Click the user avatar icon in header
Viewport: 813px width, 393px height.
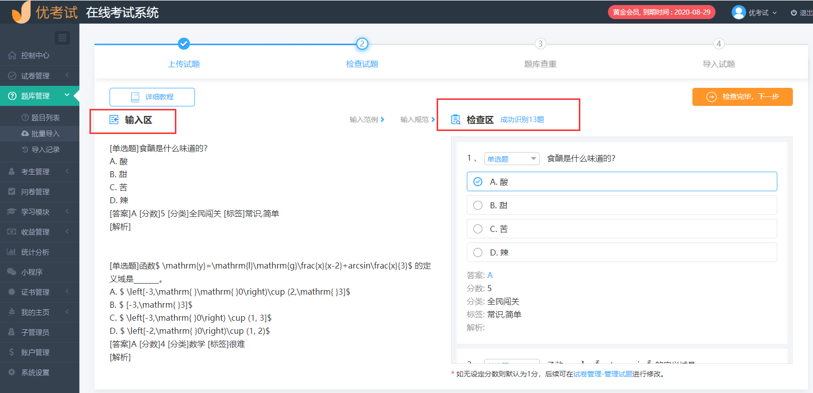click(739, 12)
